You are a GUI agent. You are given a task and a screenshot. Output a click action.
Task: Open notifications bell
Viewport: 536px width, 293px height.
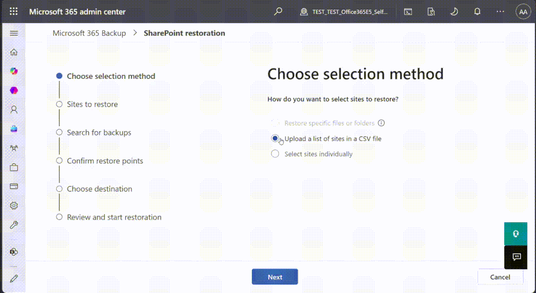tap(477, 11)
